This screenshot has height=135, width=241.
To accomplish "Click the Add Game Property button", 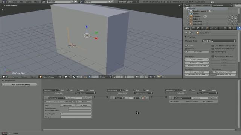I will point(19,84).
